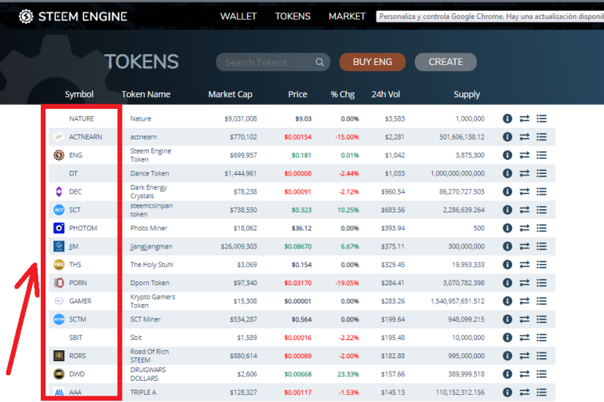Sort by the Symbol column header
The height and width of the screenshot is (402, 604).
[79, 94]
